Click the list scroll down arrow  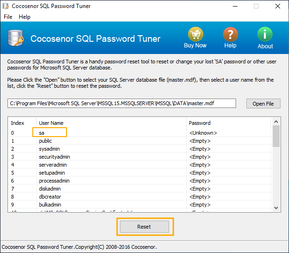click(x=276, y=208)
